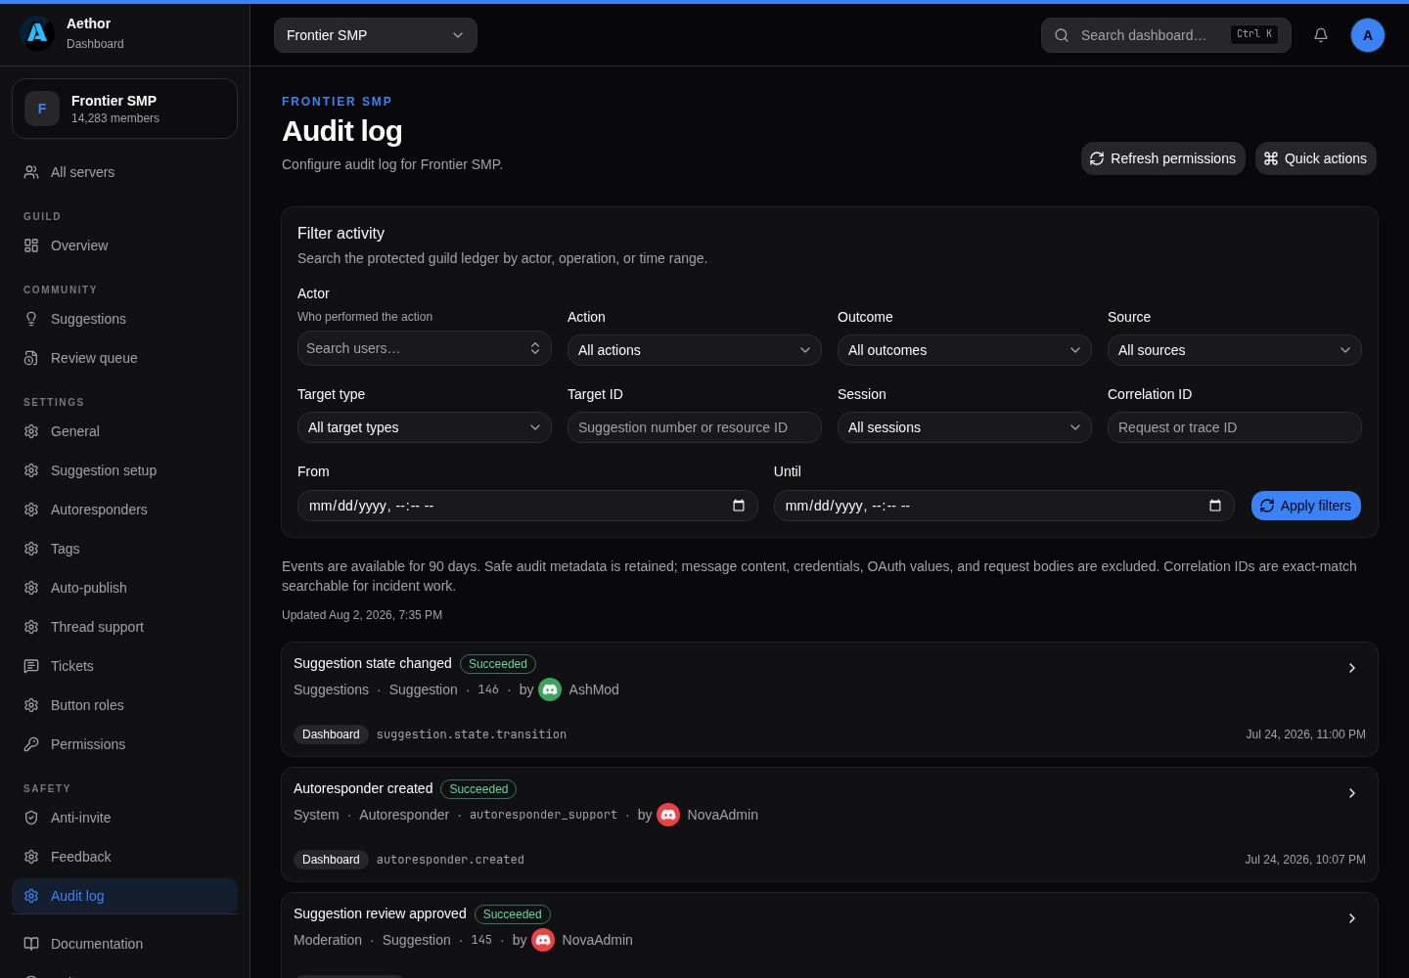Open the notifications bell
The width and height of the screenshot is (1409, 978).
(x=1321, y=35)
